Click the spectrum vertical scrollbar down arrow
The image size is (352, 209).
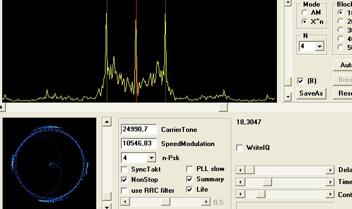tap(288, 97)
